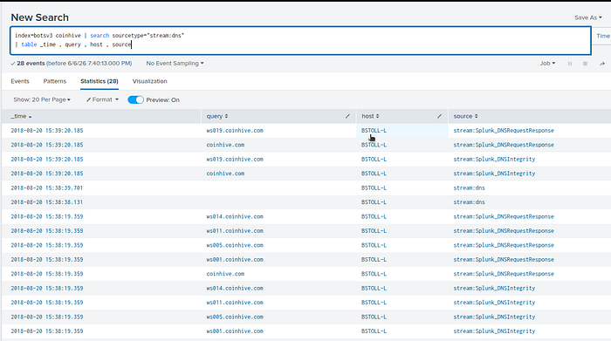Share the search job
The width and height of the screenshot is (611, 341).
click(x=602, y=64)
